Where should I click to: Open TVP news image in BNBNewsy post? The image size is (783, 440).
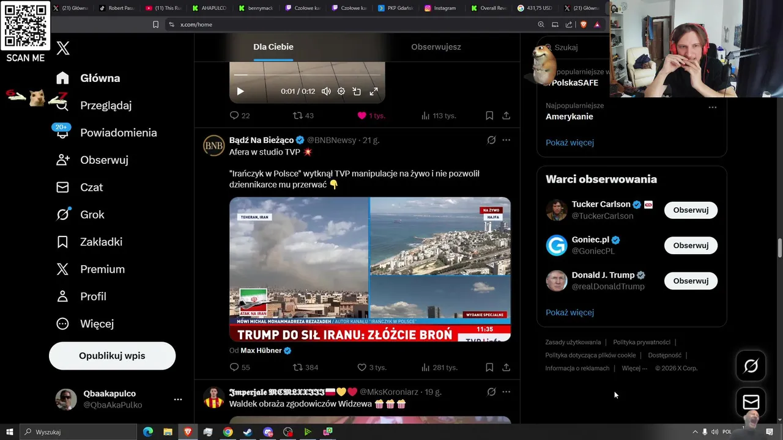tap(370, 269)
